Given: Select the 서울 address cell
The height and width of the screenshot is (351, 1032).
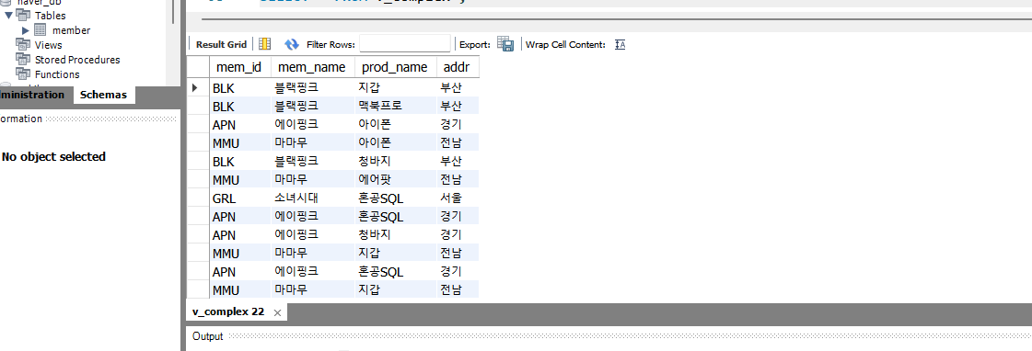Looking at the screenshot, I should coord(458,198).
